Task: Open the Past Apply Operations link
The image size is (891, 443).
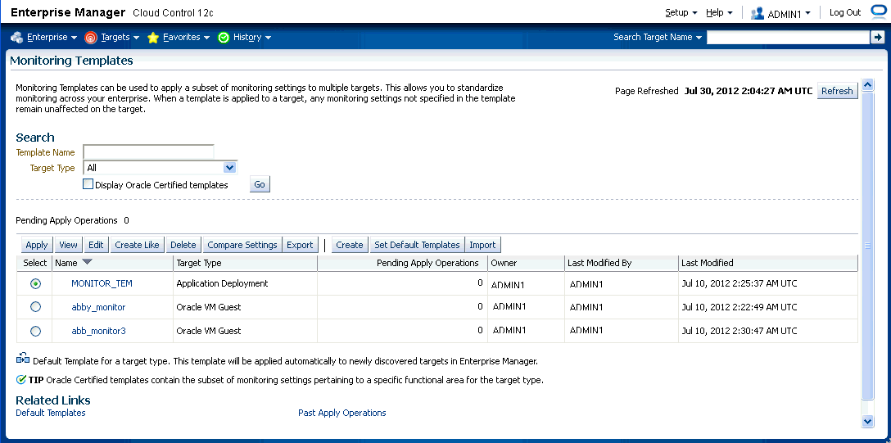Action: coord(342,413)
